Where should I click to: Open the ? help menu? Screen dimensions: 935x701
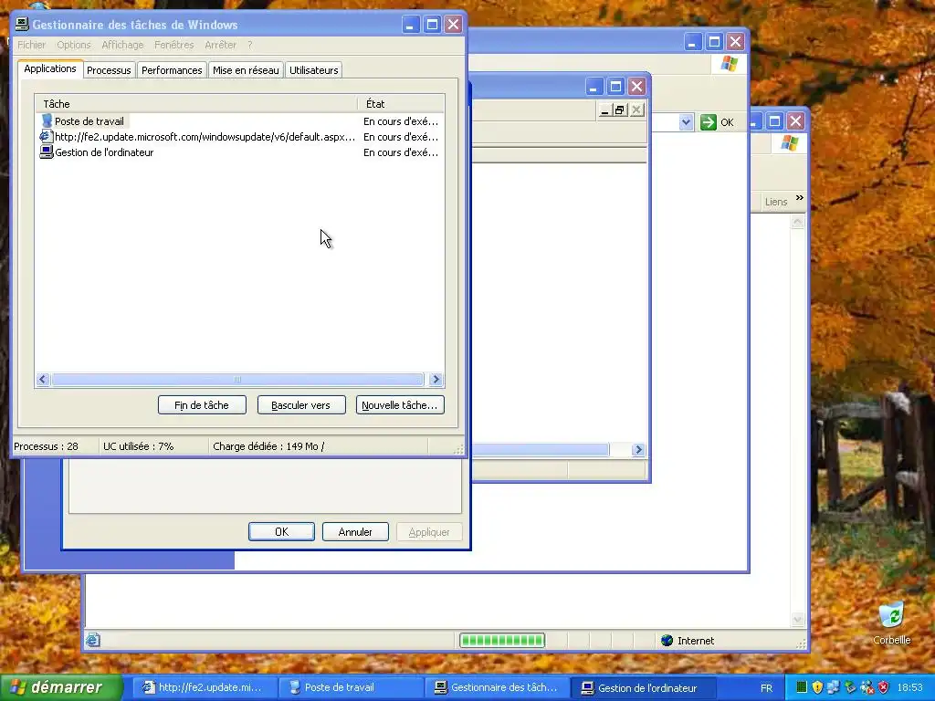pos(250,45)
